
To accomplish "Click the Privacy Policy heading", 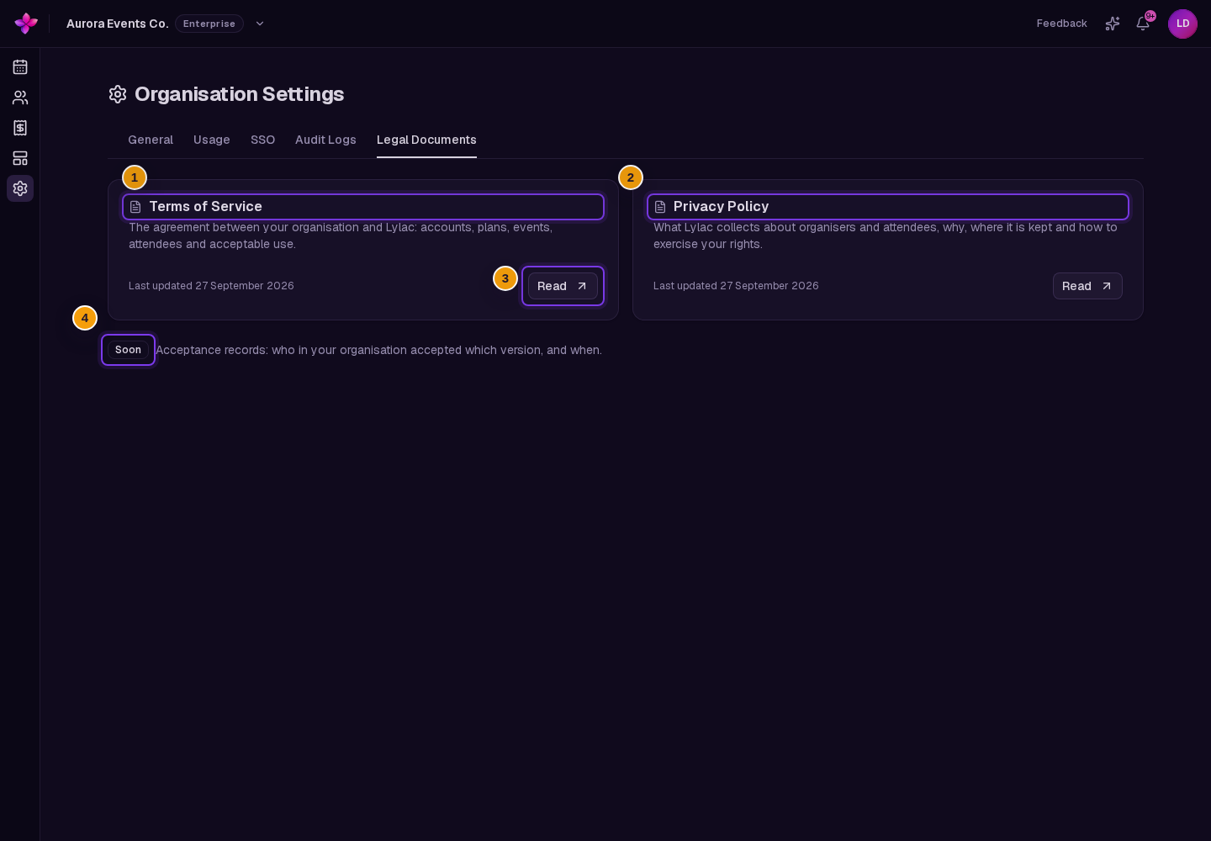I will (721, 207).
